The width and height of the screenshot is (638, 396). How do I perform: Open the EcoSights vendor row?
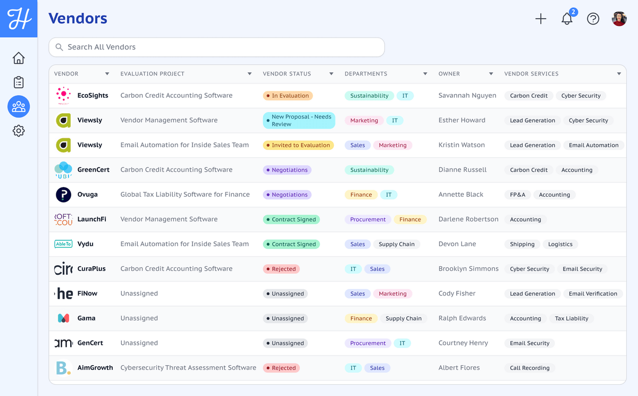93,96
